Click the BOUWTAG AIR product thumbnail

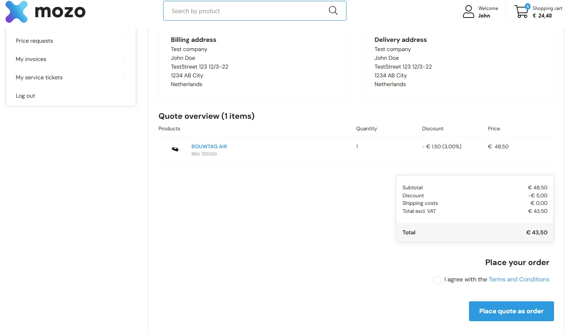[x=175, y=149]
